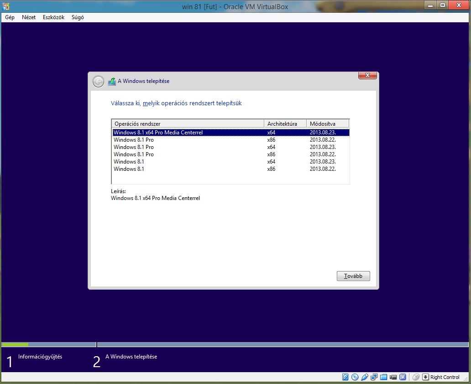Click the network adapters status icon
The height and width of the screenshot is (384, 471).
pos(374,377)
